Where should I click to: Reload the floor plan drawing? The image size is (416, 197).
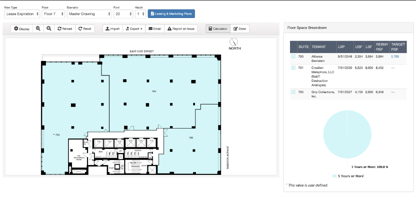point(64,28)
